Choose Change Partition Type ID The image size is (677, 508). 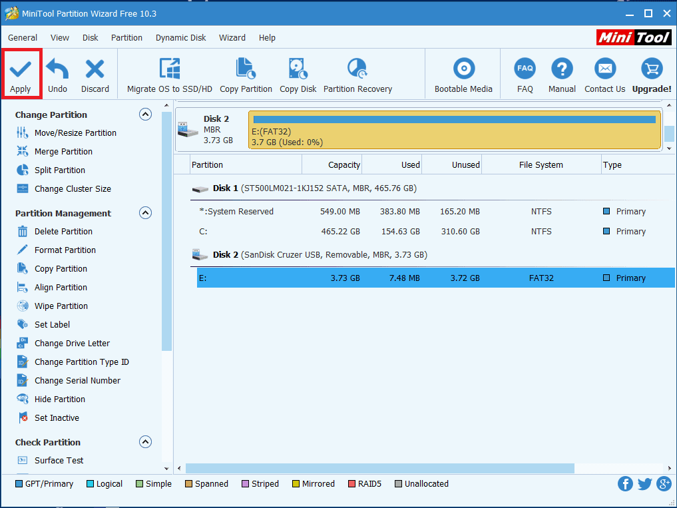point(73,362)
